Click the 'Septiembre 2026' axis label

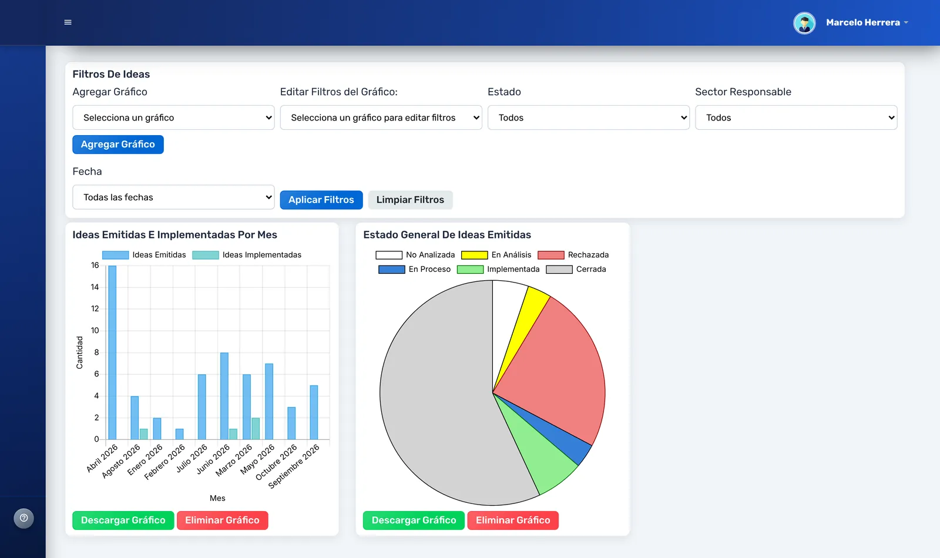click(294, 466)
